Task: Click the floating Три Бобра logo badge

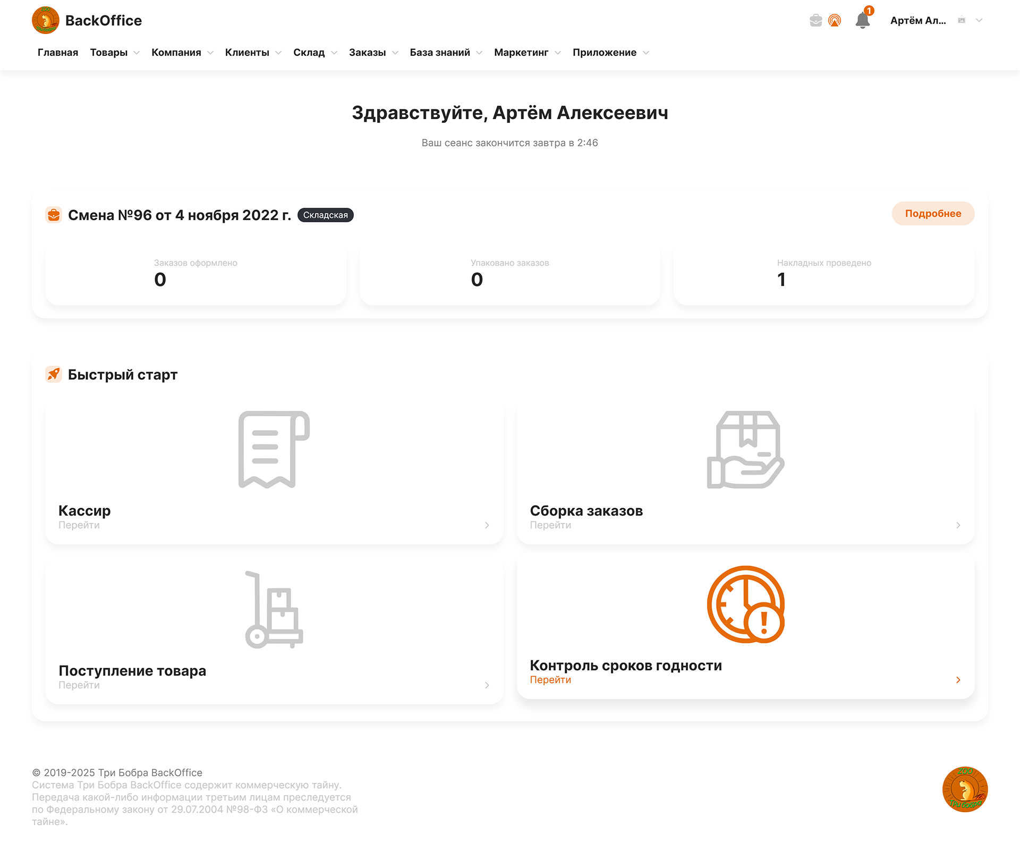Action: click(965, 789)
